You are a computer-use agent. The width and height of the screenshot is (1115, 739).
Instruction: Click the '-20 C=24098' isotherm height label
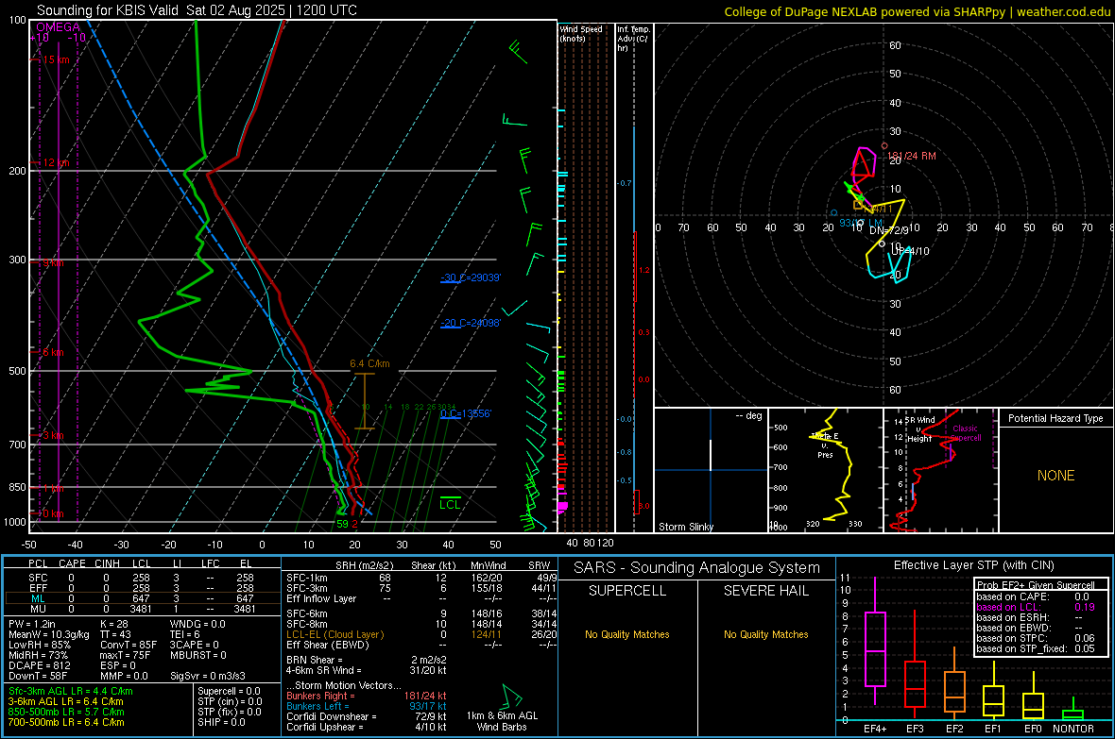pos(471,323)
